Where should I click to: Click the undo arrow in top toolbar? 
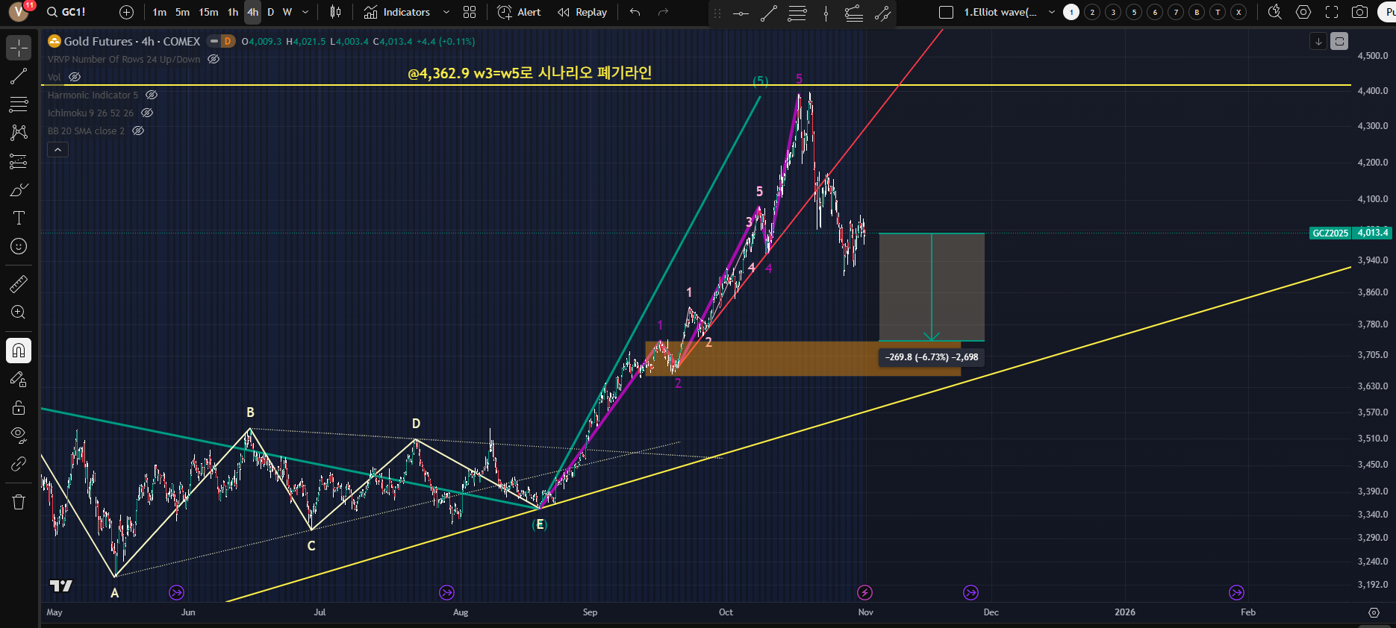[635, 12]
